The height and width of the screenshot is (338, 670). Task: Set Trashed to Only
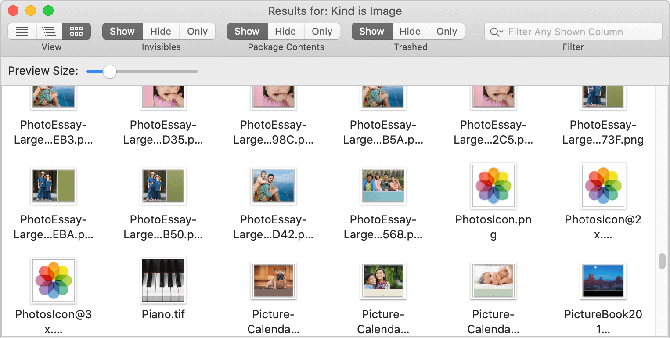(447, 31)
